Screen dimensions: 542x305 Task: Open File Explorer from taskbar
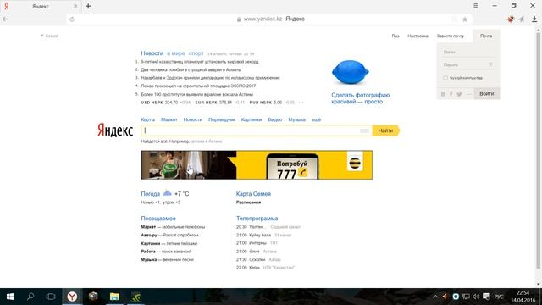pos(114,297)
